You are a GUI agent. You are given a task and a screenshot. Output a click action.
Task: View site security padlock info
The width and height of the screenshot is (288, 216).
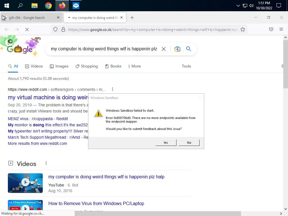(63, 29)
